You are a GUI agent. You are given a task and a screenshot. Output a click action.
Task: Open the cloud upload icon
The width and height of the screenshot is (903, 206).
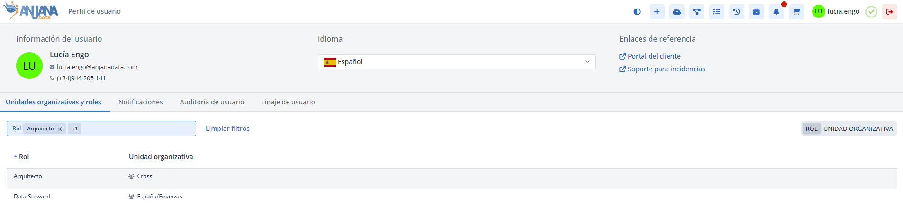click(x=677, y=12)
